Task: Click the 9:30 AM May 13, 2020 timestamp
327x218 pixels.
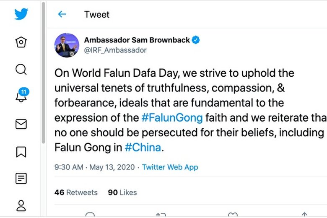Action: pos(95,167)
